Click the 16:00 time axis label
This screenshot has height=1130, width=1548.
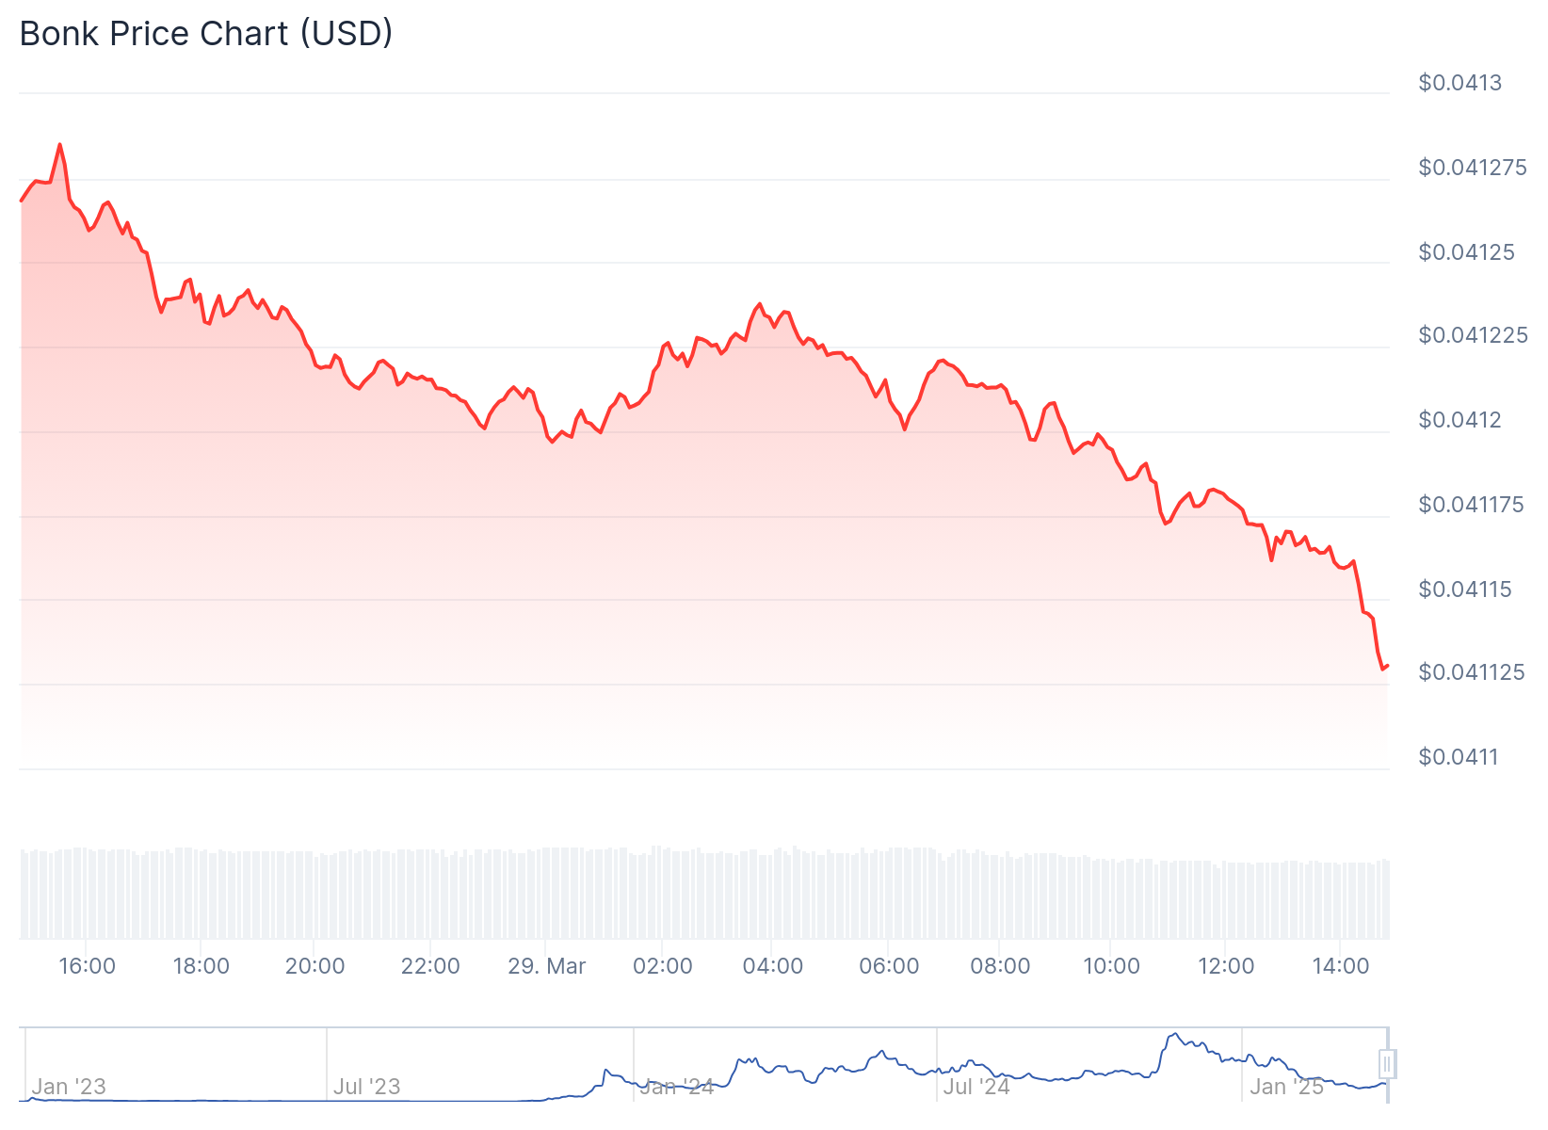click(x=87, y=966)
